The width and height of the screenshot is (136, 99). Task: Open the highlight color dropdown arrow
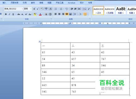(x=38, y=14)
